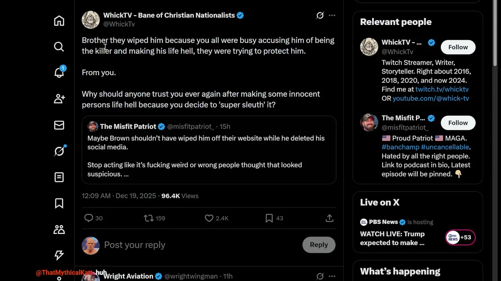The height and width of the screenshot is (281, 501).
Task: Open the Search/Explore magnifier icon
Action: [59, 47]
